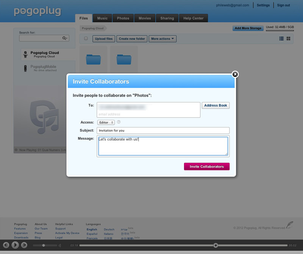Open the Features footer link
This screenshot has width=303, height=254.
(20, 229)
